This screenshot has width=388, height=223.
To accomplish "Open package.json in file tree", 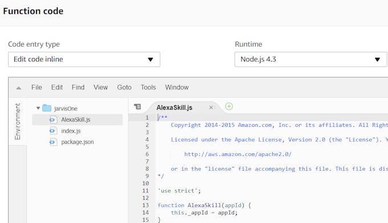I will pyautogui.click(x=78, y=142).
